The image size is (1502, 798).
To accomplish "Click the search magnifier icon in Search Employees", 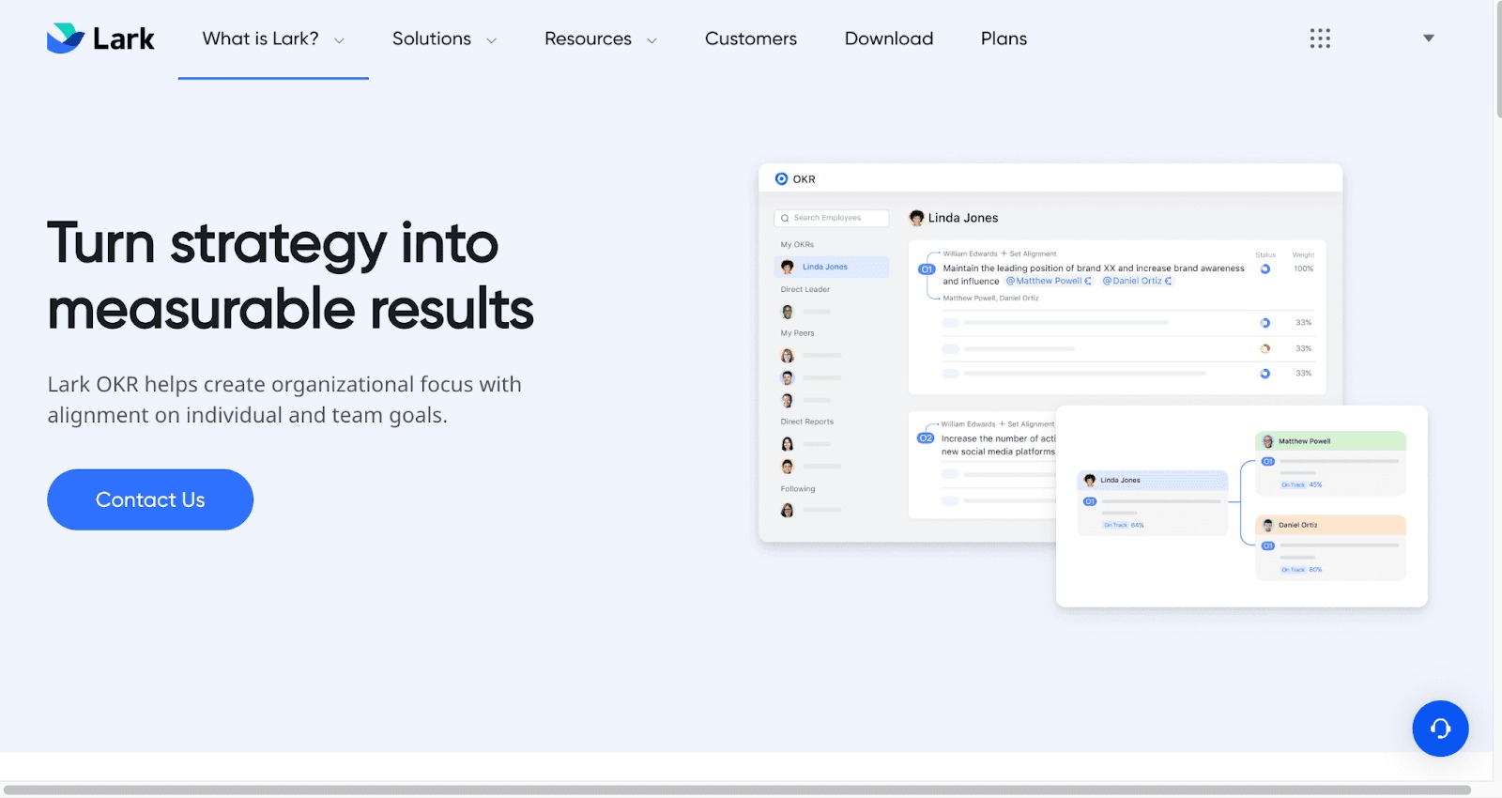I will [785, 218].
